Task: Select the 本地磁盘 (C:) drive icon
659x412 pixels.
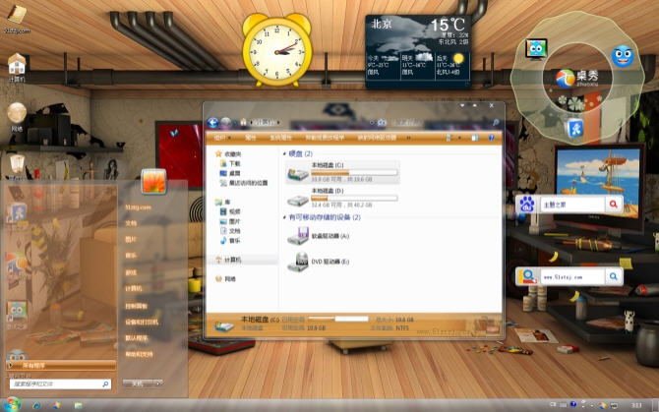Action: coord(298,173)
